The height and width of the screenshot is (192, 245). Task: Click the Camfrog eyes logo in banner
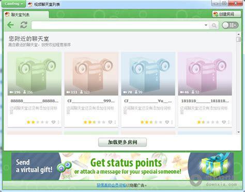click(64, 167)
